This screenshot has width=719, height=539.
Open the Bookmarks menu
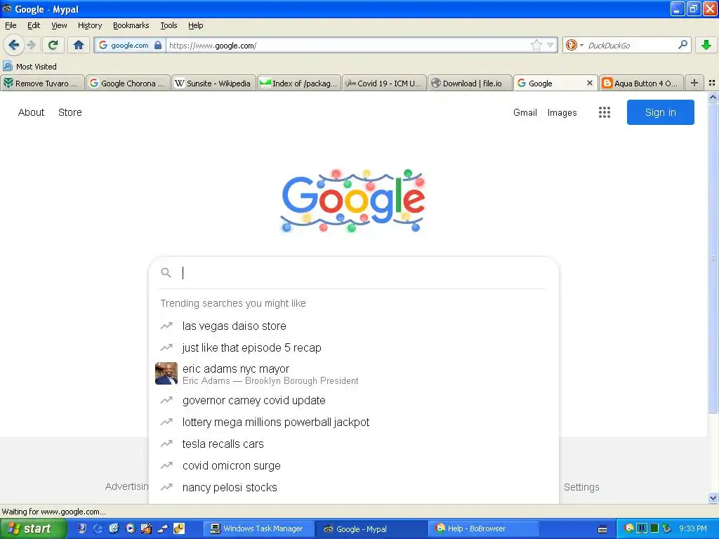tap(131, 25)
